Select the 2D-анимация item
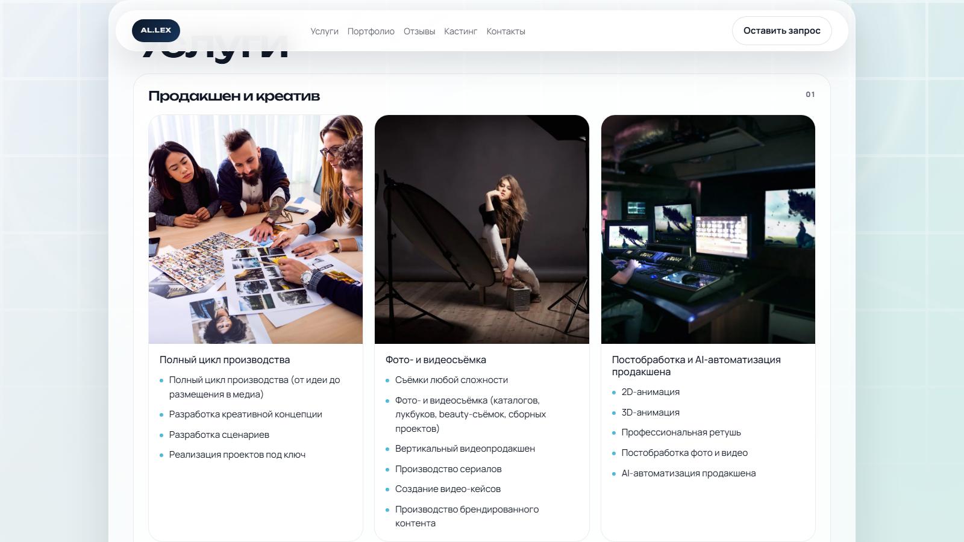964x542 pixels. 651,392
